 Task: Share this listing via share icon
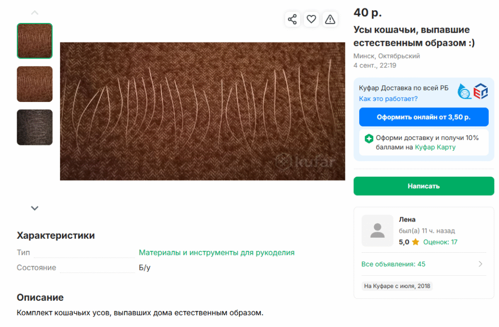(x=292, y=20)
